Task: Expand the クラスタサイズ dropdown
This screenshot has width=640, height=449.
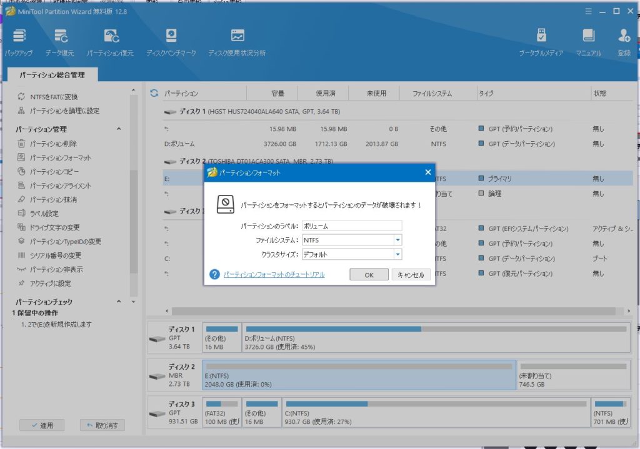Action: pyautogui.click(x=397, y=254)
